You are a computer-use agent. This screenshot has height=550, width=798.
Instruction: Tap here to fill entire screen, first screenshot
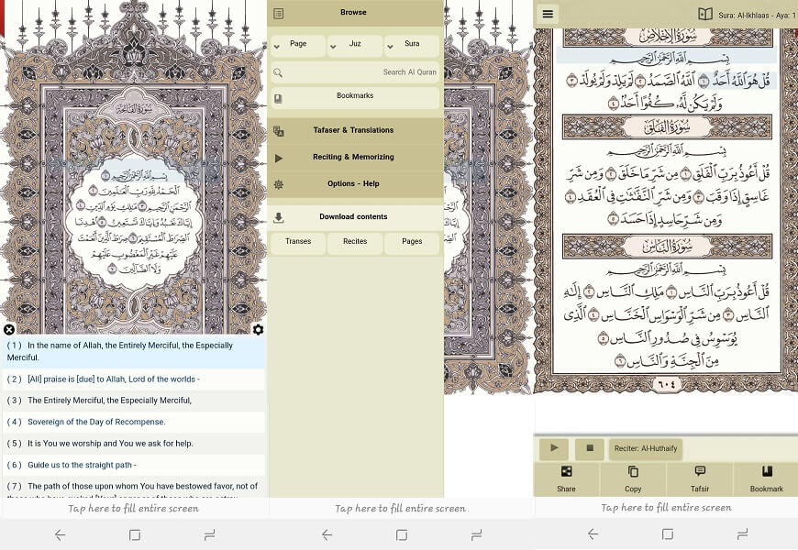tap(133, 508)
